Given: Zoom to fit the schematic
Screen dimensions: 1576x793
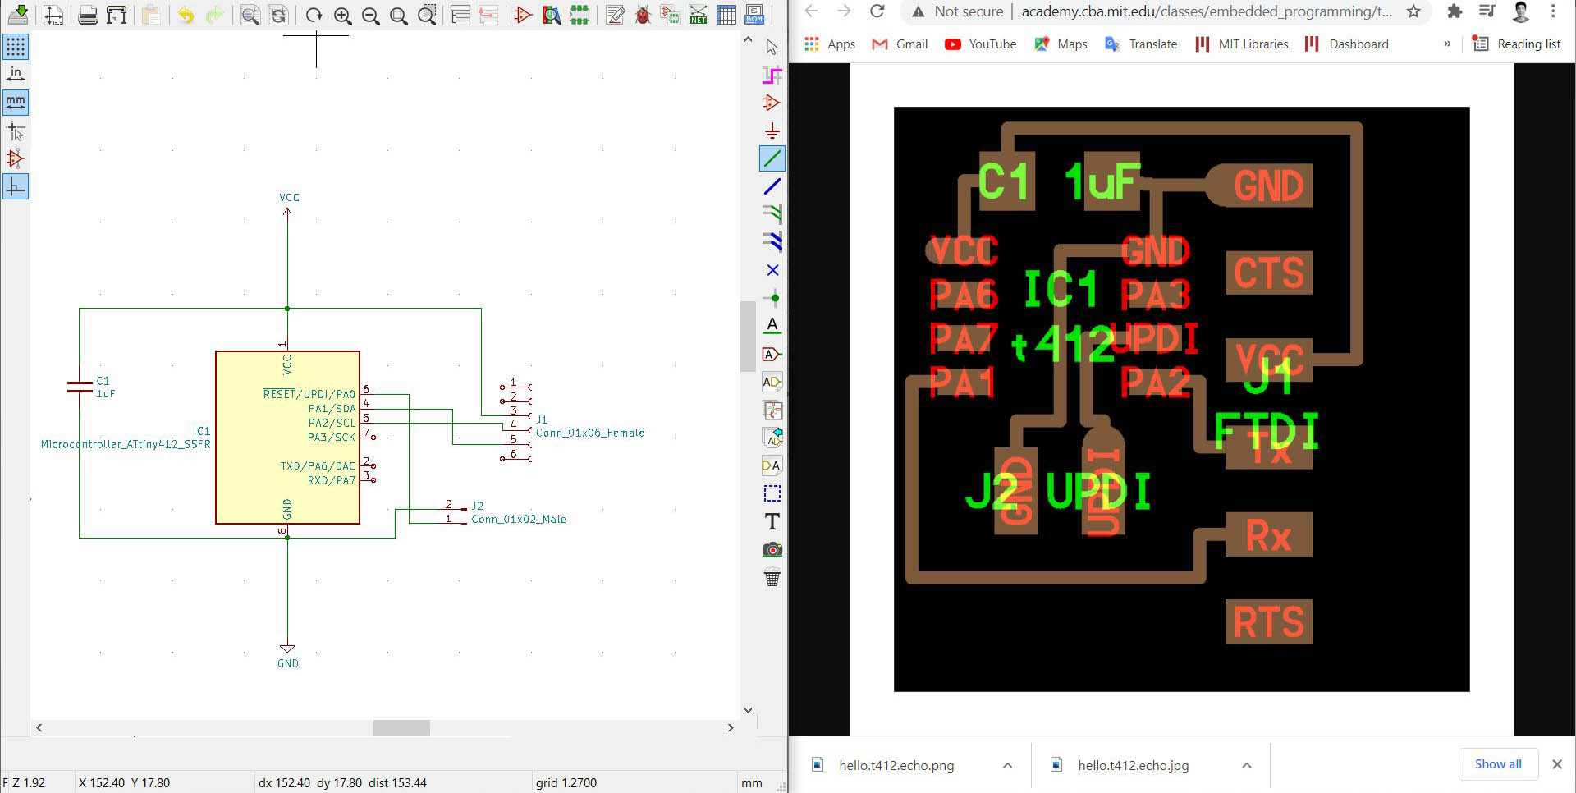Looking at the screenshot, I should click(x=399, y=15).
